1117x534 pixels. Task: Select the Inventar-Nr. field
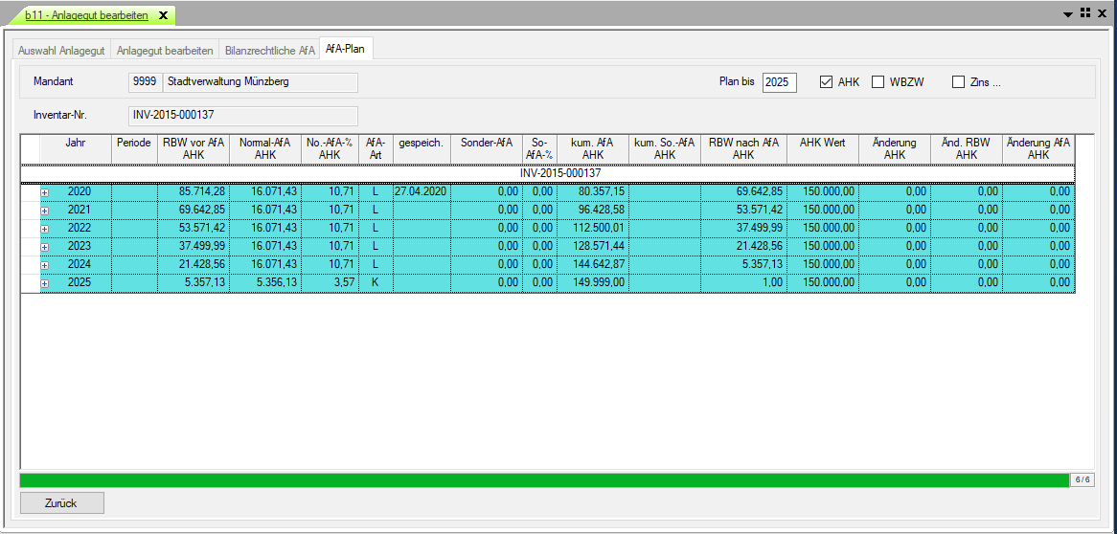pos(242,116)
